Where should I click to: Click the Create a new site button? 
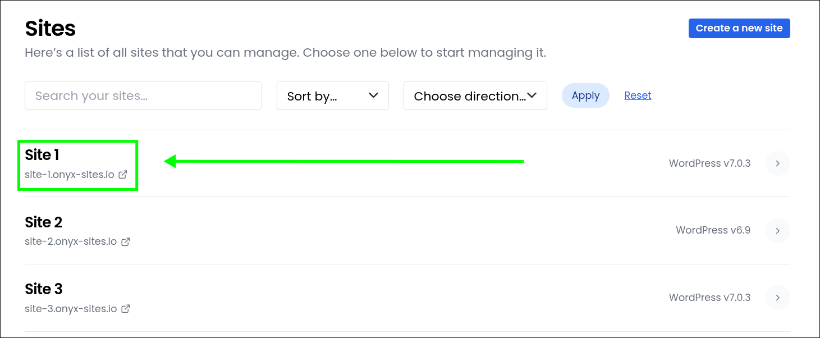click(x=739, y=28)
